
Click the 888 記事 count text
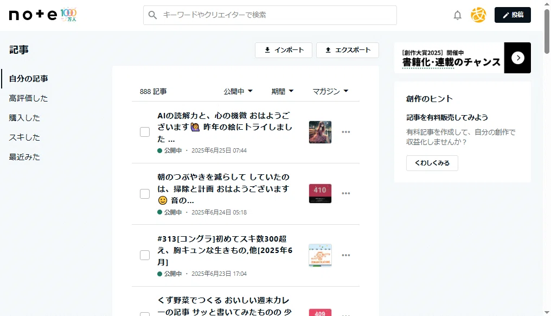(x=153, y=92)
